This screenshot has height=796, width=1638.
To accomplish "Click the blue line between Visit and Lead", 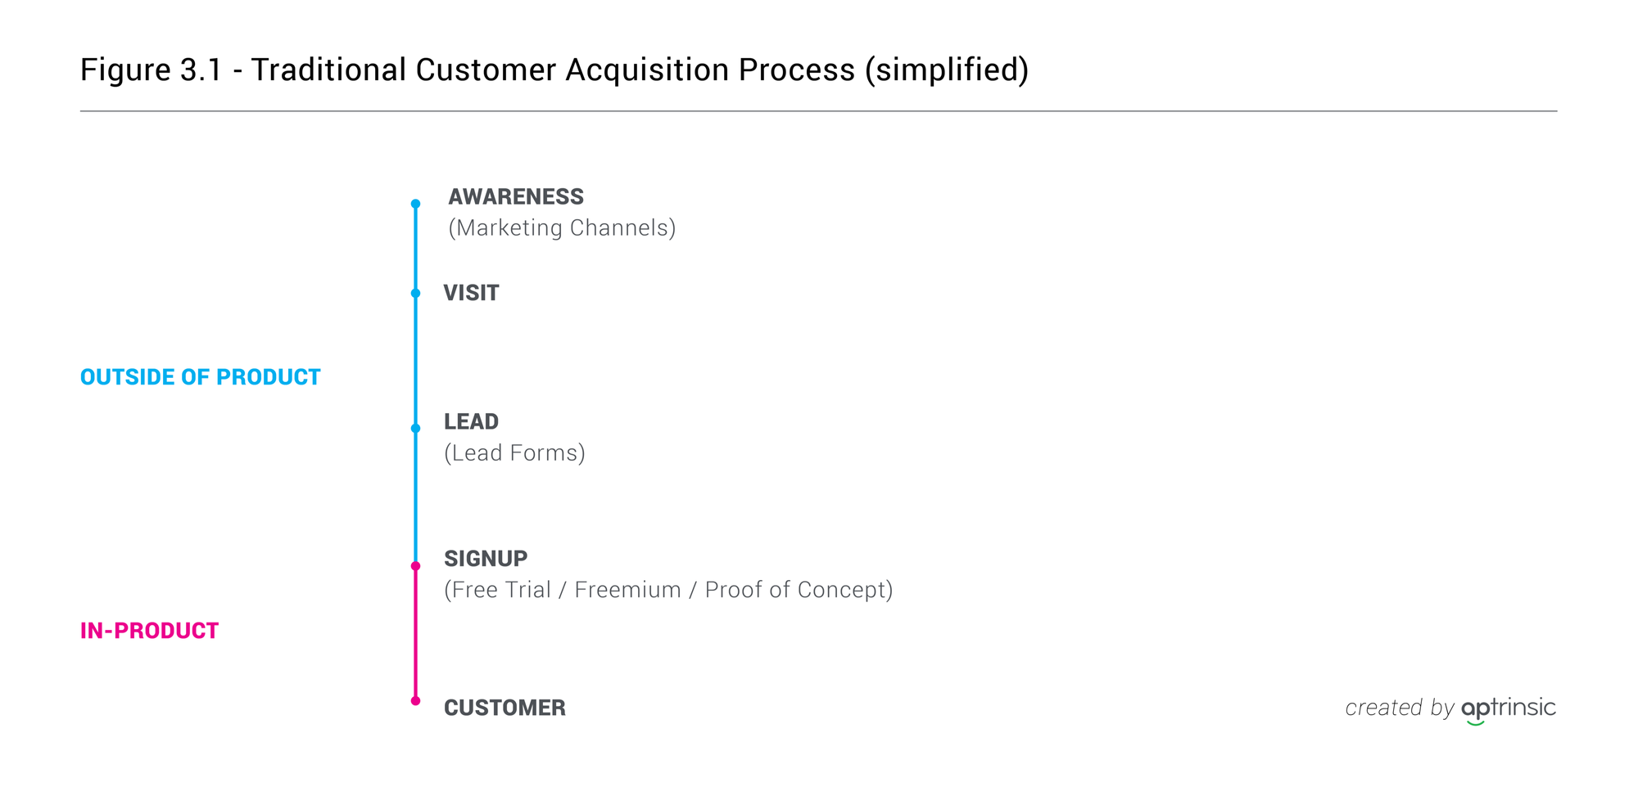I will point(415,361).
